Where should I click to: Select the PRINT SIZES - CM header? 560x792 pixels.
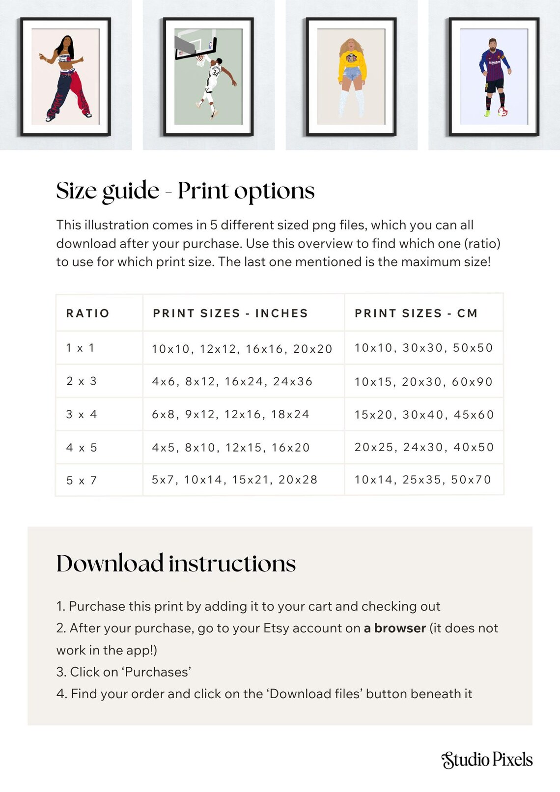coord(416,313)
